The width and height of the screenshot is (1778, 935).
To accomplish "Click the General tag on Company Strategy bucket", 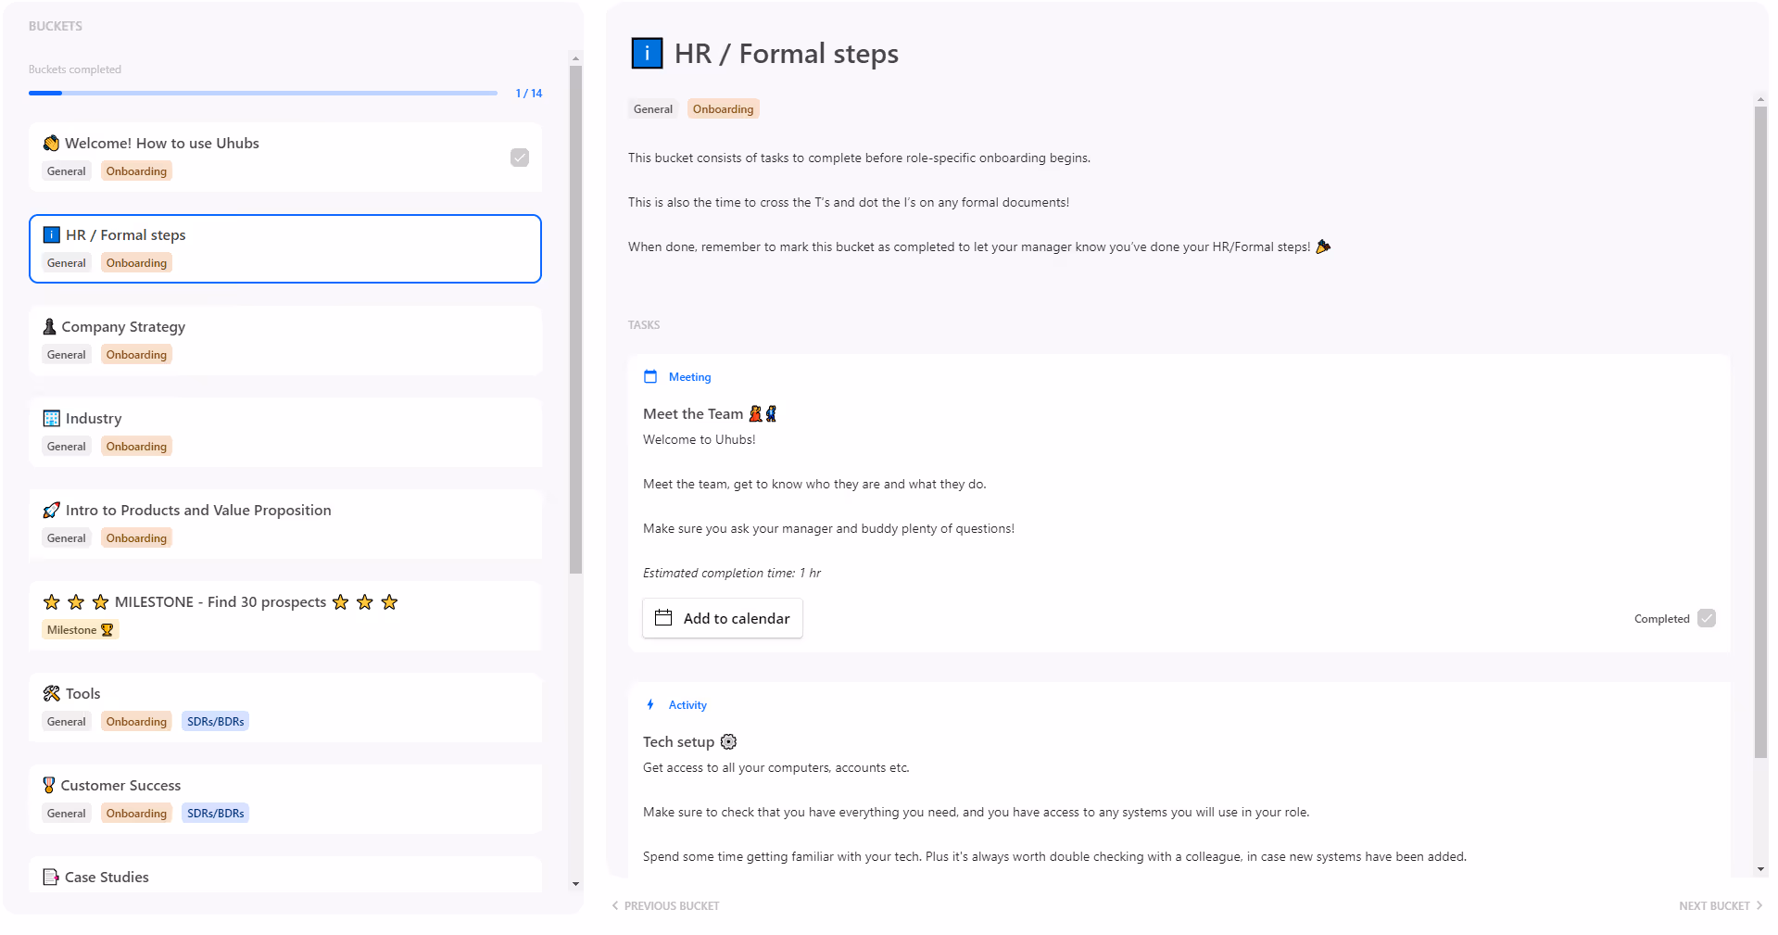I will coord(67,354).
